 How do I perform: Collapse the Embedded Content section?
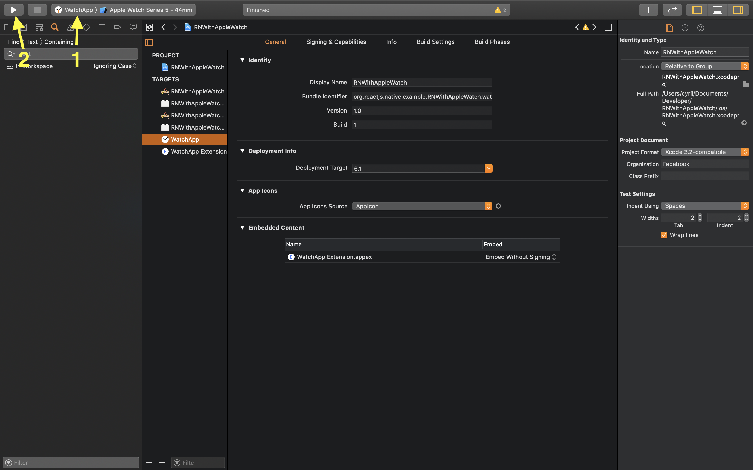click(243, 227)
